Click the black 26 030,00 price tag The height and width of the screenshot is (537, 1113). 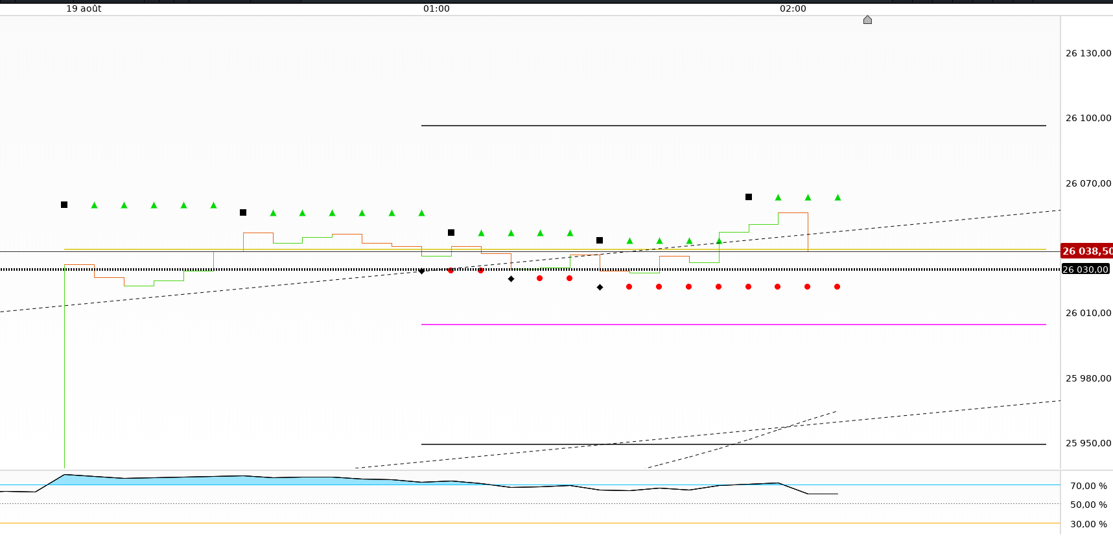tap(1085, 269)
